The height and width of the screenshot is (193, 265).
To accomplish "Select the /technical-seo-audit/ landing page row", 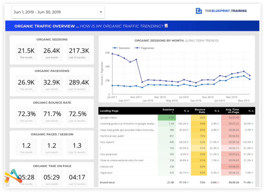I will click(x=112, y=136).
